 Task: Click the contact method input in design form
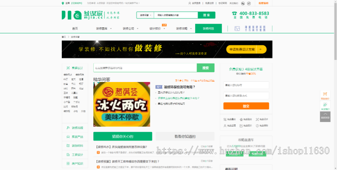coord(246,95)
